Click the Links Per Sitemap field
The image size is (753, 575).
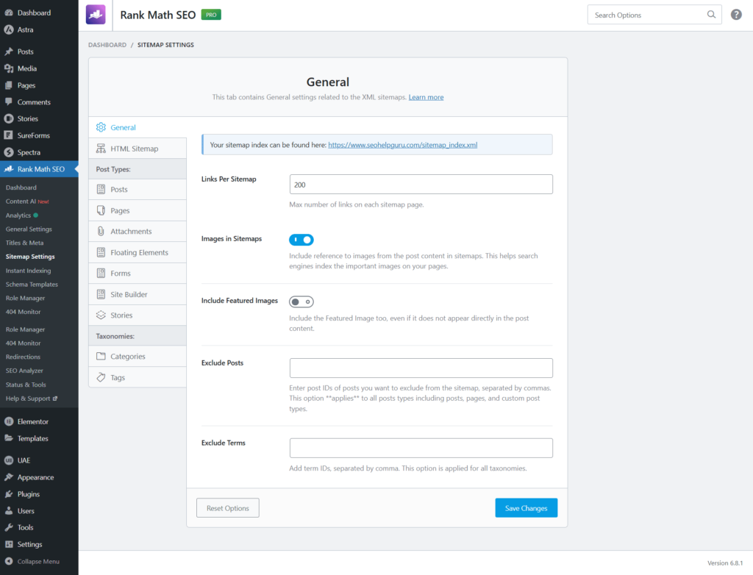click(421, 185)
